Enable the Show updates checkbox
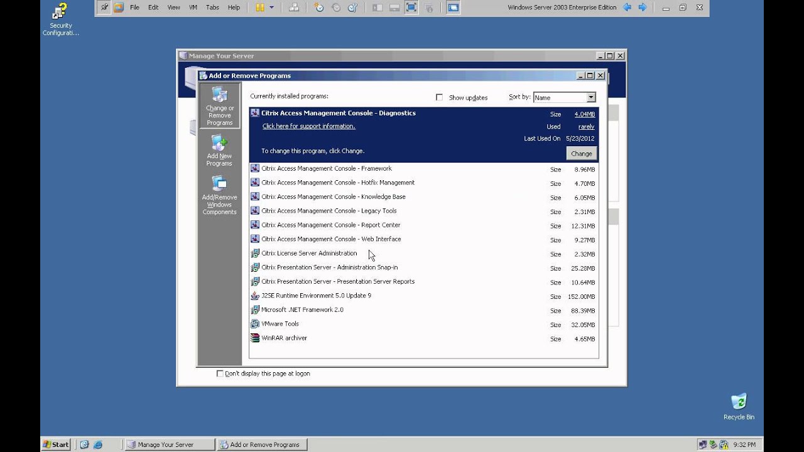 coord(440,97)
